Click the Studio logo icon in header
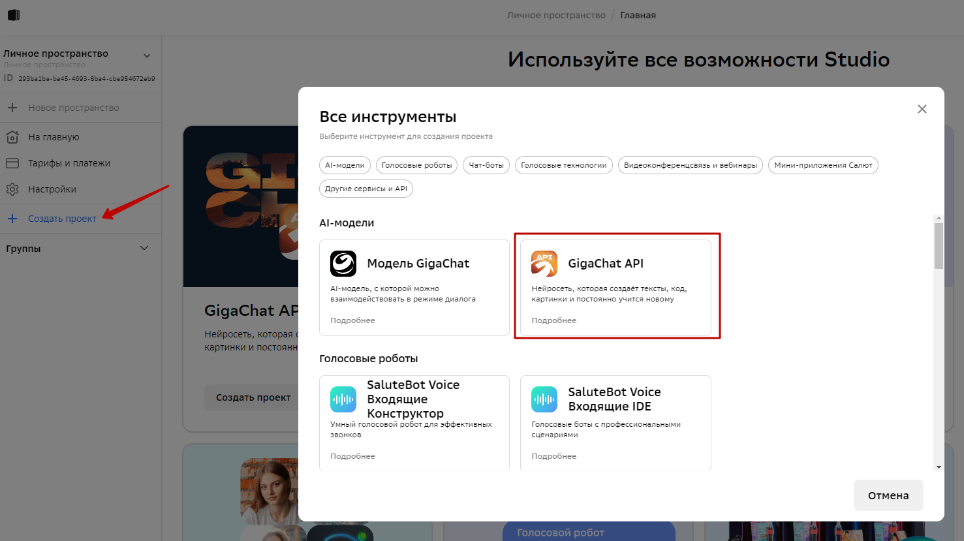The width and height of the screenshot is (964, 541). click(x=14, y=15)
